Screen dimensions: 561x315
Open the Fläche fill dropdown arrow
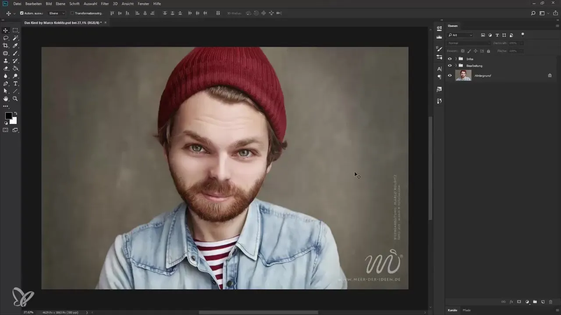coord(521,51)
